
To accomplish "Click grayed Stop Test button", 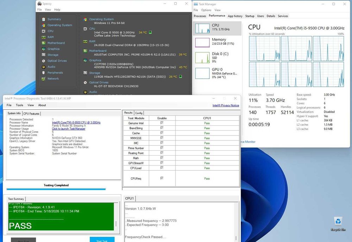I will [23, 240].
